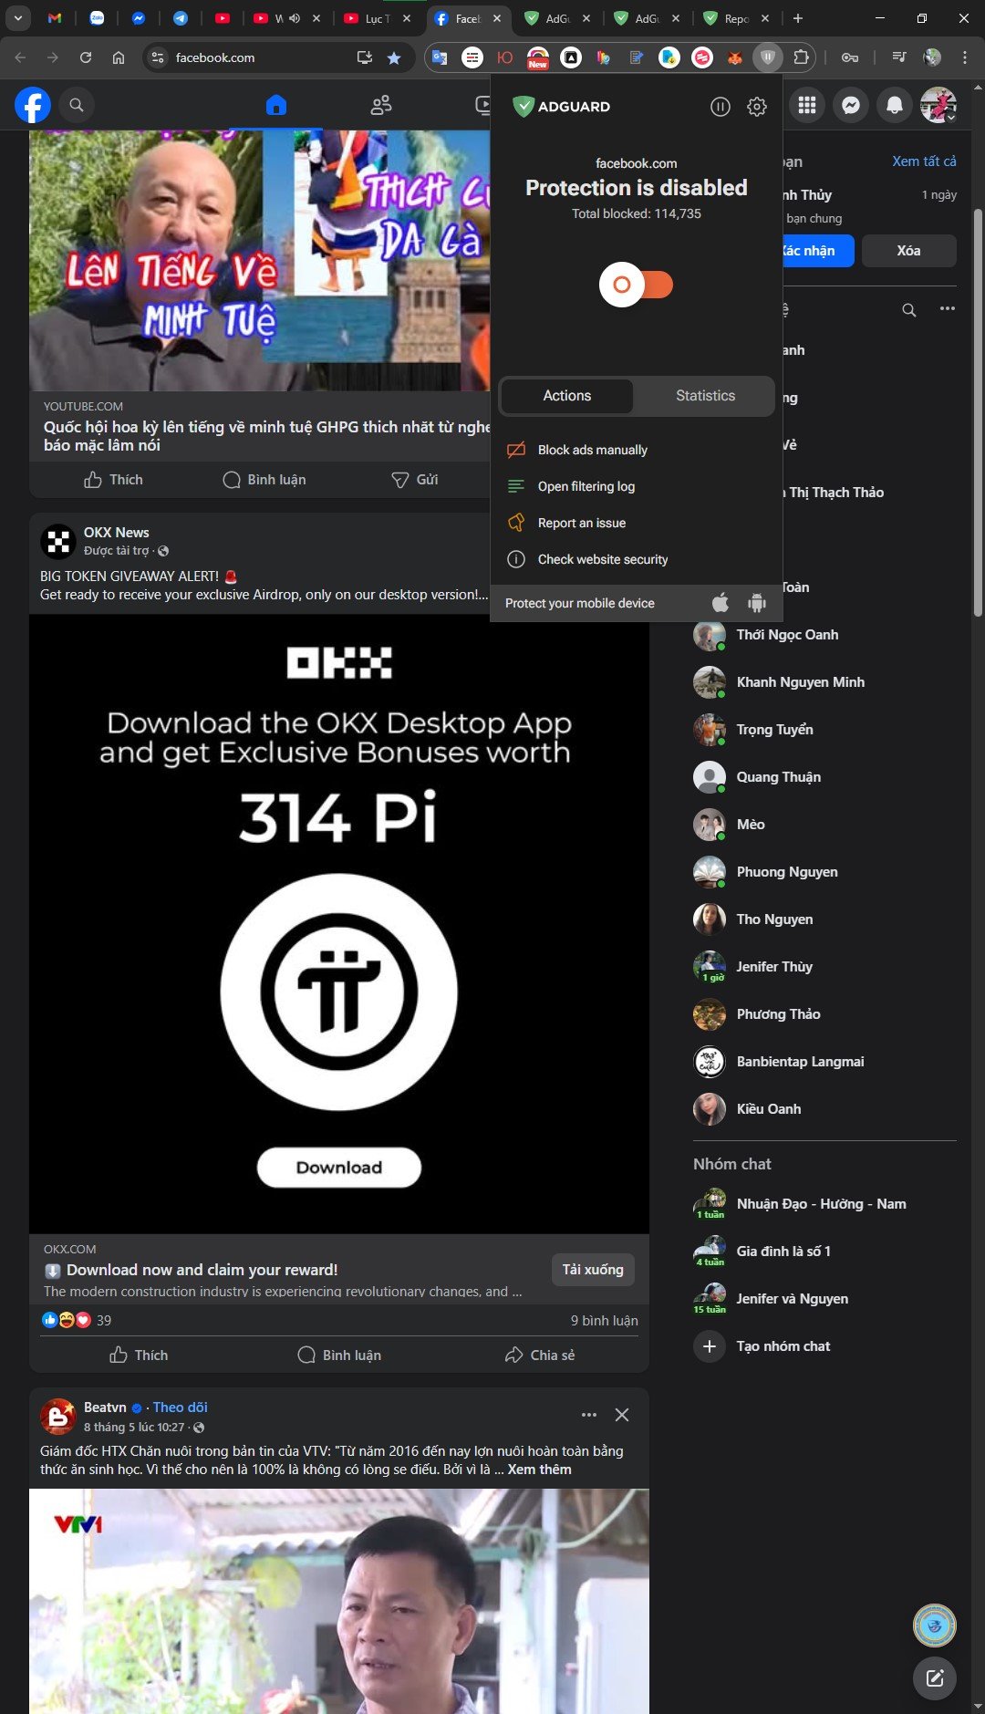985x1714 pixels.
Task: Click site information icon in address bar
Action: [x=158, y=57]
